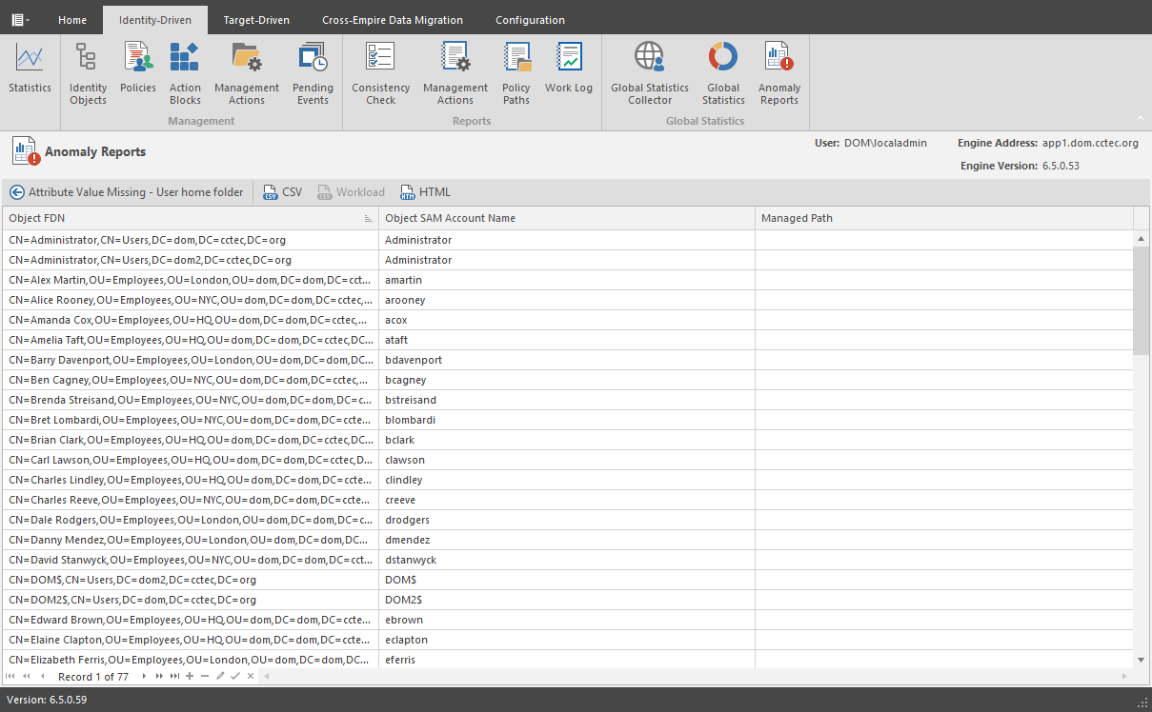Export the report as HTML
This screenshot has height=712, width=1152.
425,192
